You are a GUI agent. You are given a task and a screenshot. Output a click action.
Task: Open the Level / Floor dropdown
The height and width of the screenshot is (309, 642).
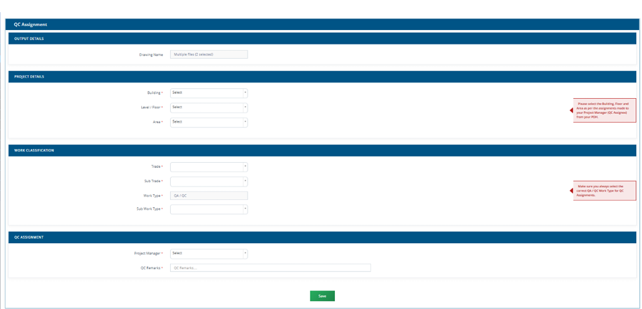click(209, 108)
